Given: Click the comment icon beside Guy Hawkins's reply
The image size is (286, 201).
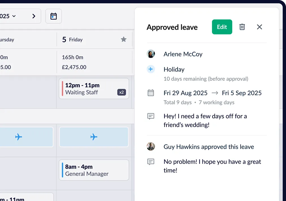Looking at the screenshot, I should (x=151, y=161).
